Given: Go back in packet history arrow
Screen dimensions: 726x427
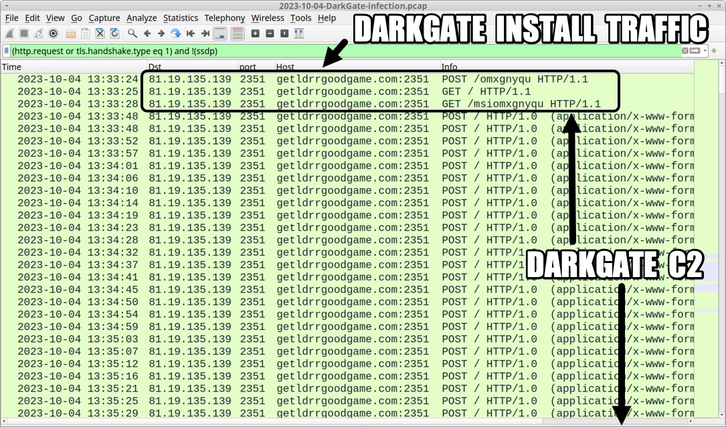Looking at the screenshot, I should click(147, 33).
